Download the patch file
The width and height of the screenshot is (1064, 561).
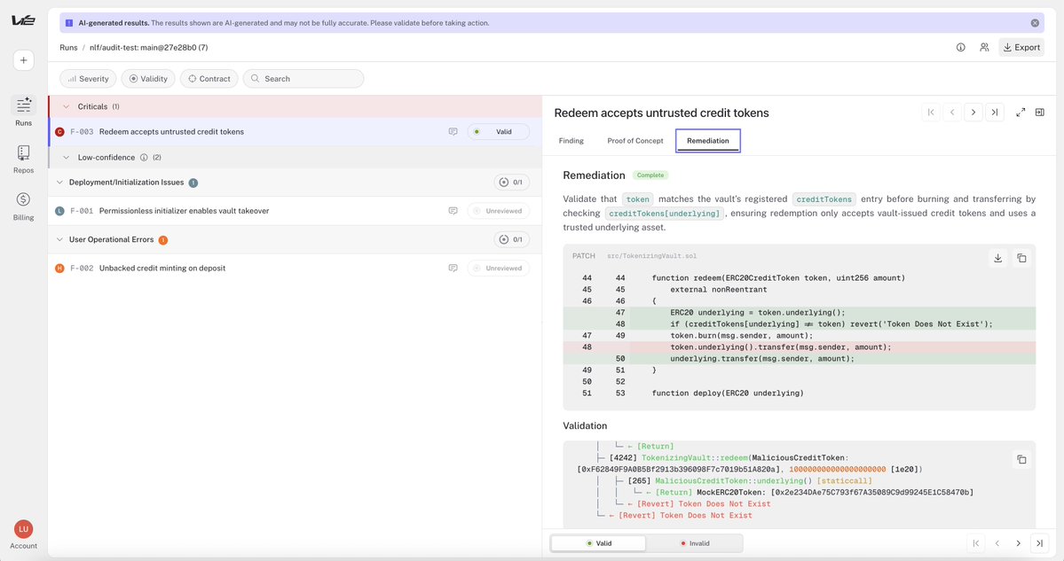[x=997, y=258]
